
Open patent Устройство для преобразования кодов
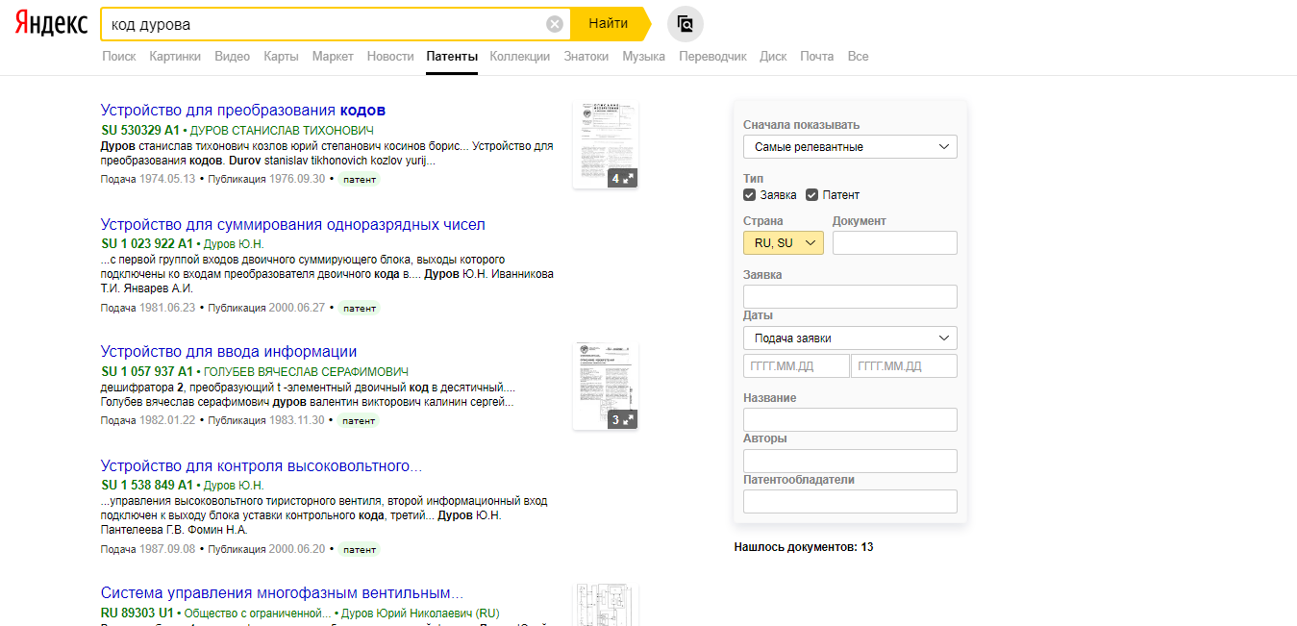(x=243, y=111)
